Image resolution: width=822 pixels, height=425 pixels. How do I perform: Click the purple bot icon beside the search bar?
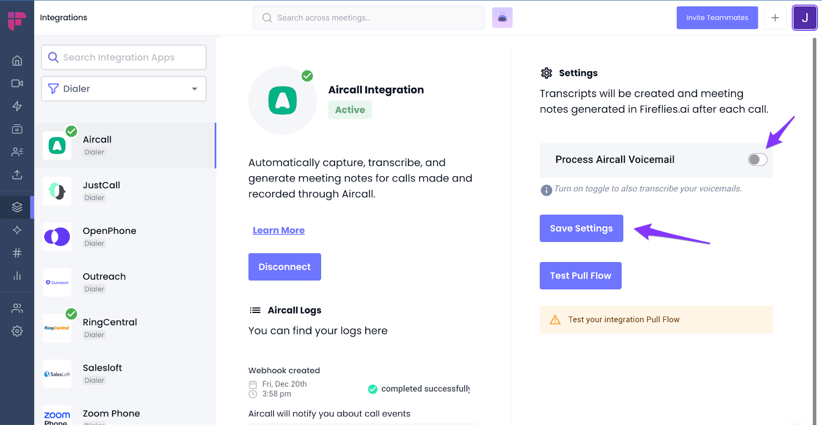point(502,18)
